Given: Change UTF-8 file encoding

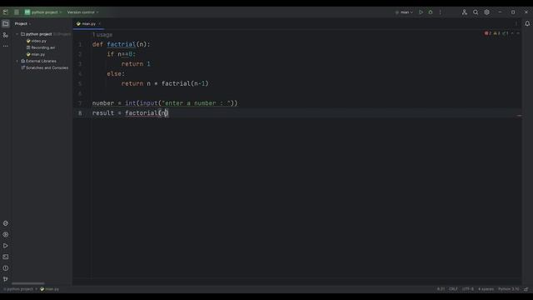Looking at the screenshot, I should [468, 289].
